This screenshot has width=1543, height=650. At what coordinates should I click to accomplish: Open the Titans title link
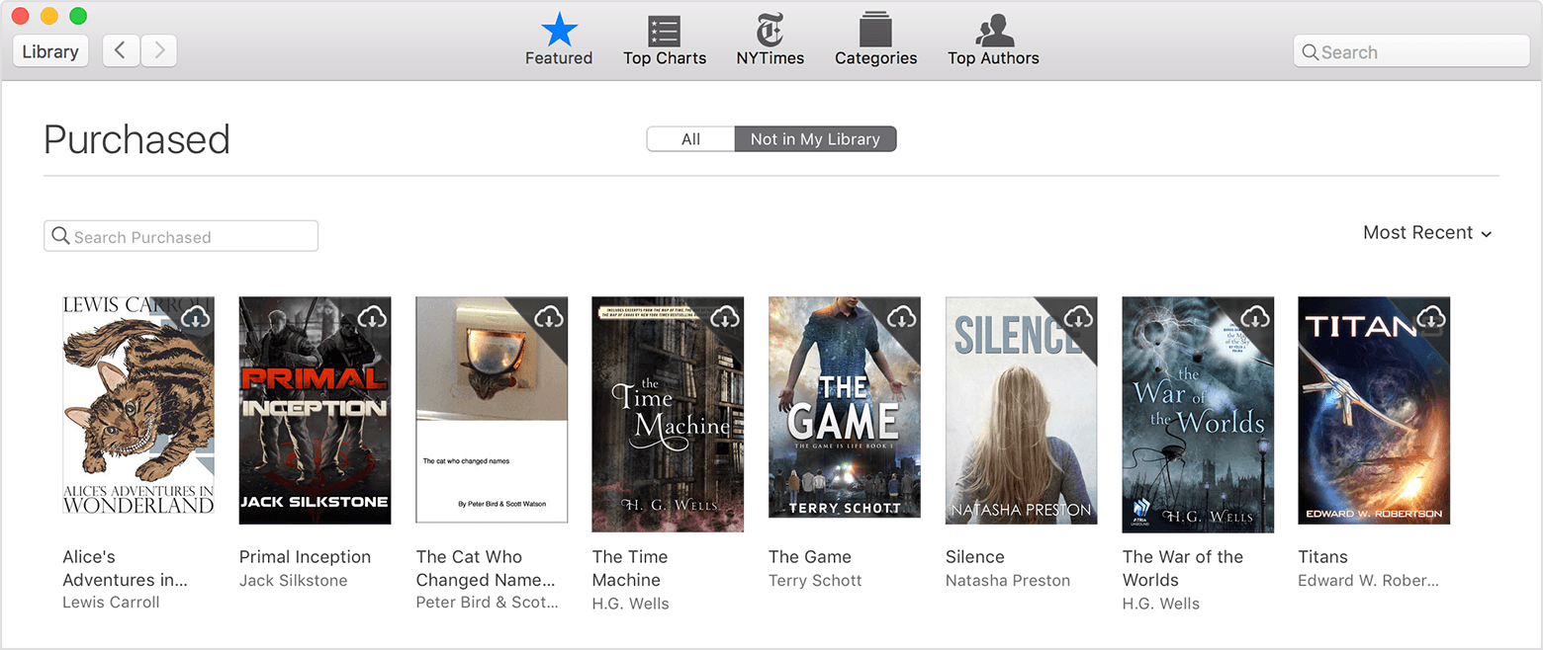click(x=1322, y=557)
